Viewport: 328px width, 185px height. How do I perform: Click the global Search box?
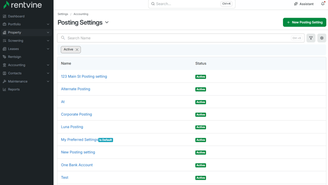coord(192,4)
